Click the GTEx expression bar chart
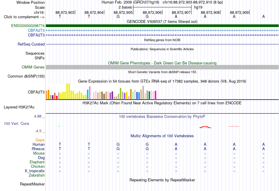This screenshot has height=191, width=279. coord(101,91)
